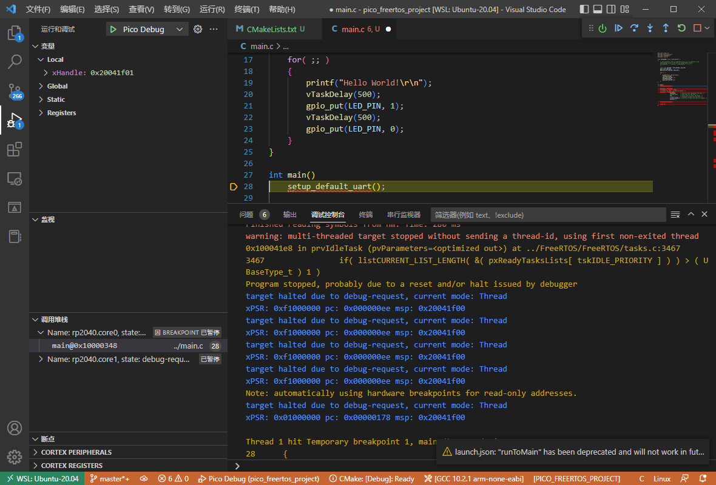Open the Explorer view in activity bar

pos(15,33)
